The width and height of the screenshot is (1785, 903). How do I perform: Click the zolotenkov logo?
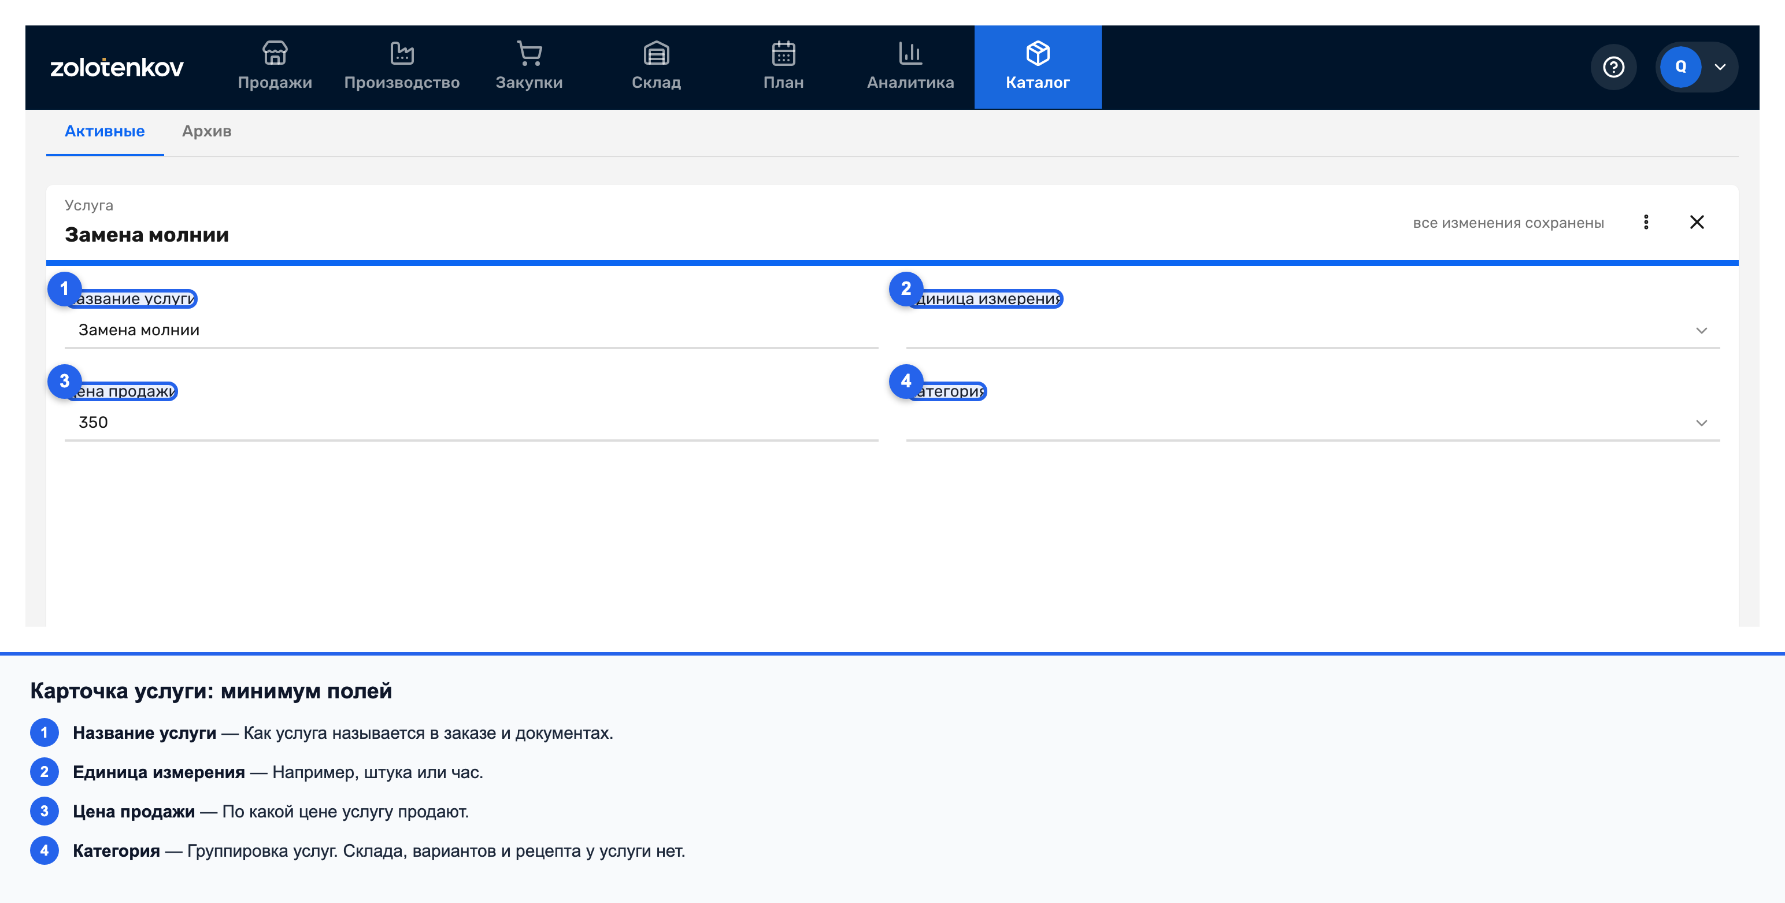(116, 67)
